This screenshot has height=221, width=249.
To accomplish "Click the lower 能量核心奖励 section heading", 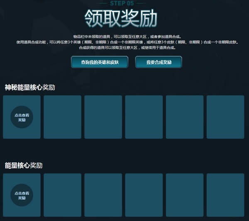I will pyautogui.click(x=24, y=165).
